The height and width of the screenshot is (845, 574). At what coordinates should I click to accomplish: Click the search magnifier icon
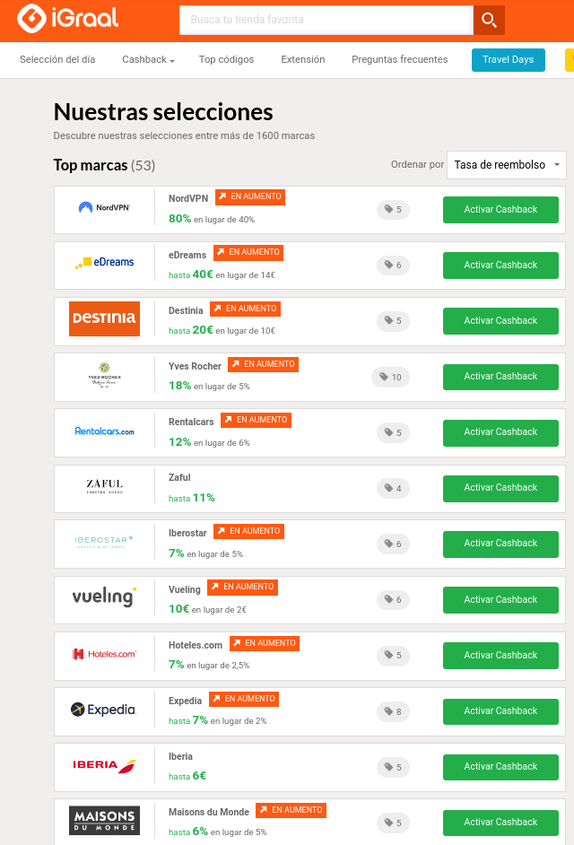click(x=489, y=20)
